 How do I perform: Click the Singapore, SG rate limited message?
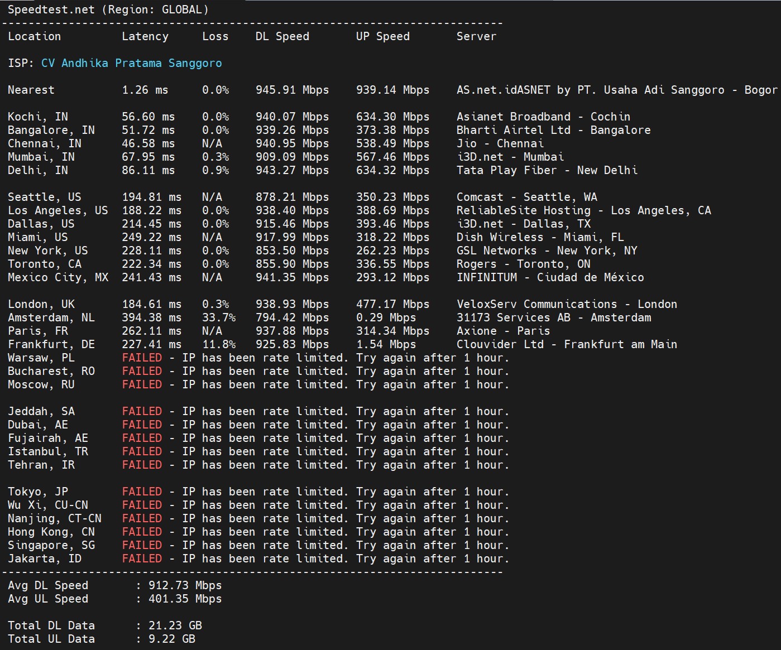point(341,545)
